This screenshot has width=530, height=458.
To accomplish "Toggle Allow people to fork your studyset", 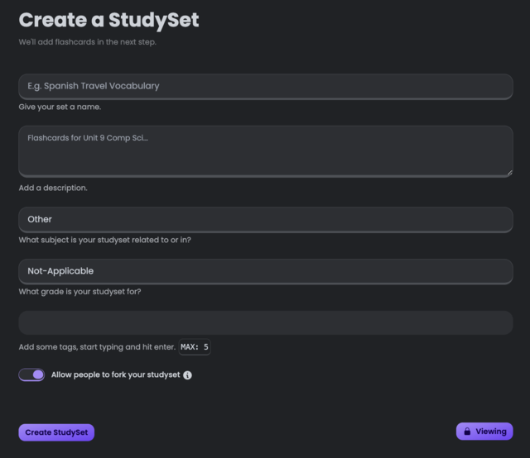I will point(31,375).
